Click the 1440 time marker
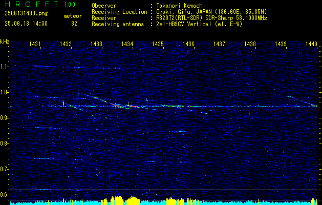The height and width of the screenshot is (205, 322). coord(311,44)
